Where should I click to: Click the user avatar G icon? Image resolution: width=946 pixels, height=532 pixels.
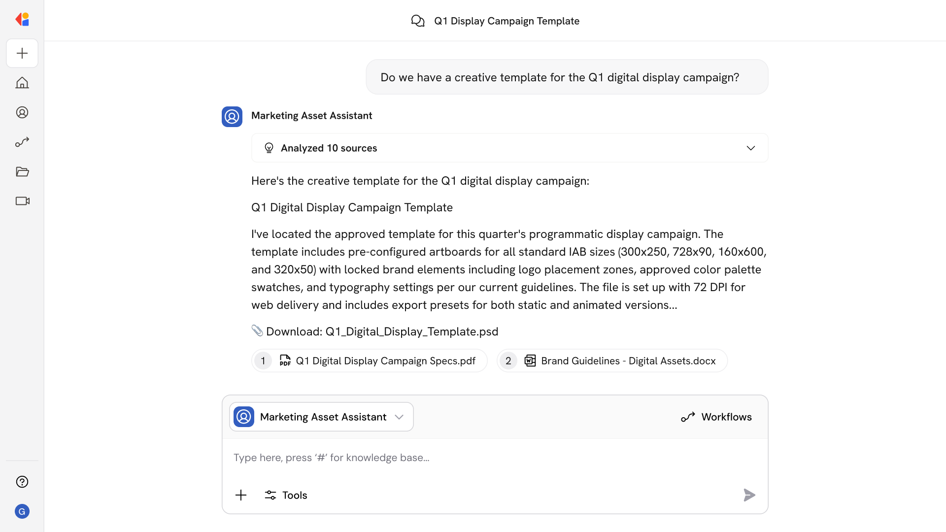pyautogui.click(x=22, y=511)
